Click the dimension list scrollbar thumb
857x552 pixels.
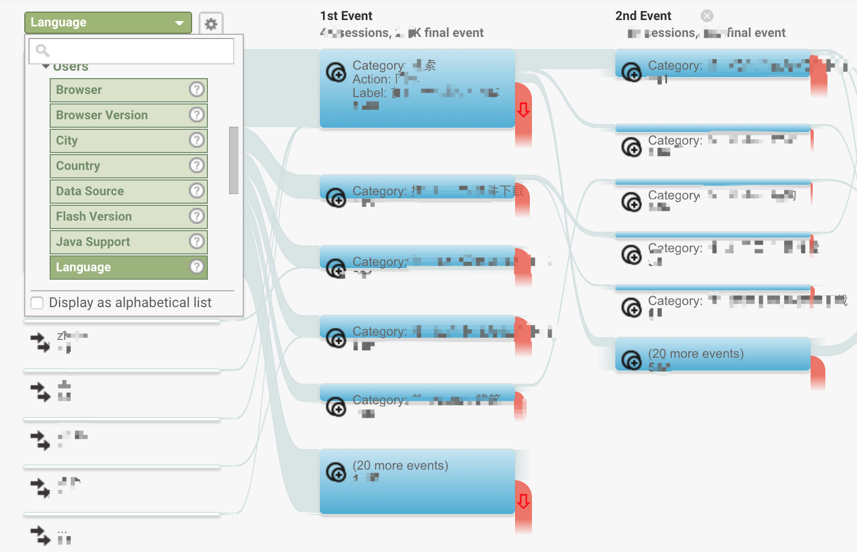tap(234, 160)
